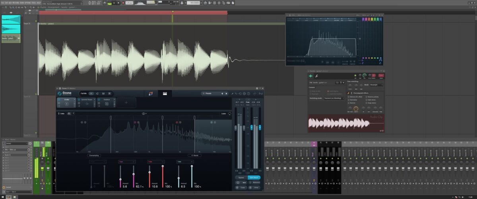The image size is (477, 199).
Task: Open the piano roll icon in top toolbar
Action: (210, 3)
